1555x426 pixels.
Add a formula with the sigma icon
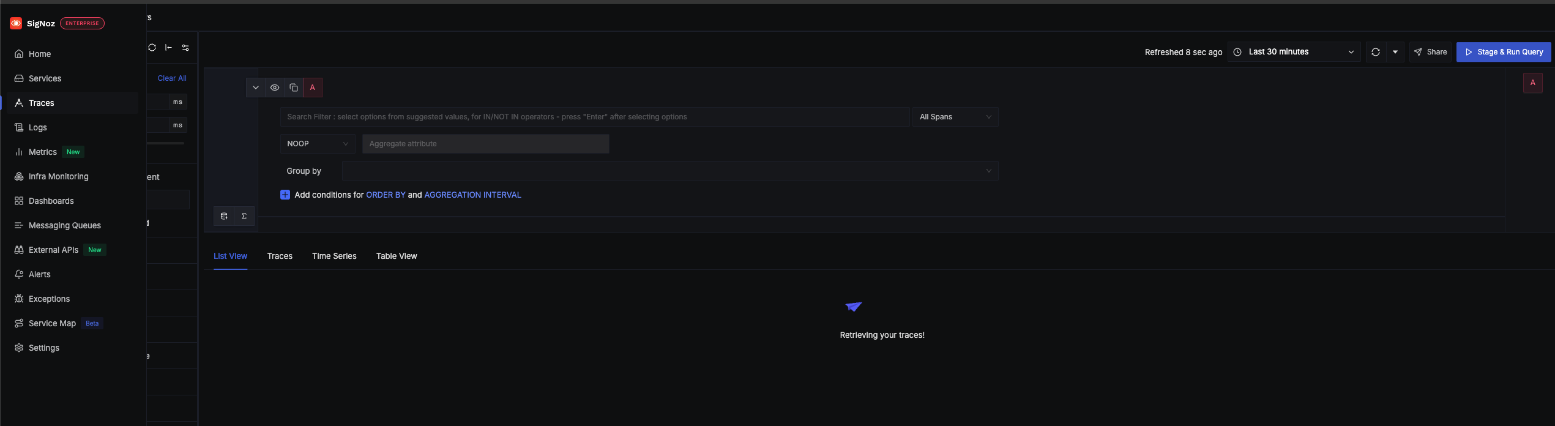244,216
